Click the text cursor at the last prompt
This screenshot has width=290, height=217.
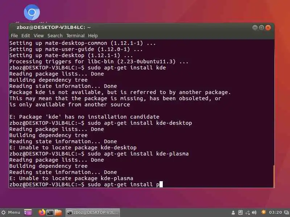click(161, 184)
